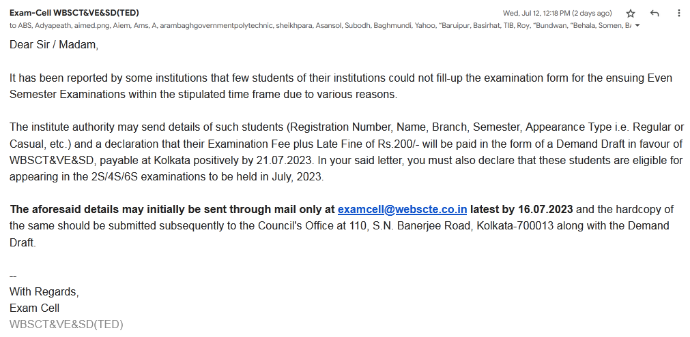
Task: Star this email from Exam-Cell
Action: [x=631, y=13]
